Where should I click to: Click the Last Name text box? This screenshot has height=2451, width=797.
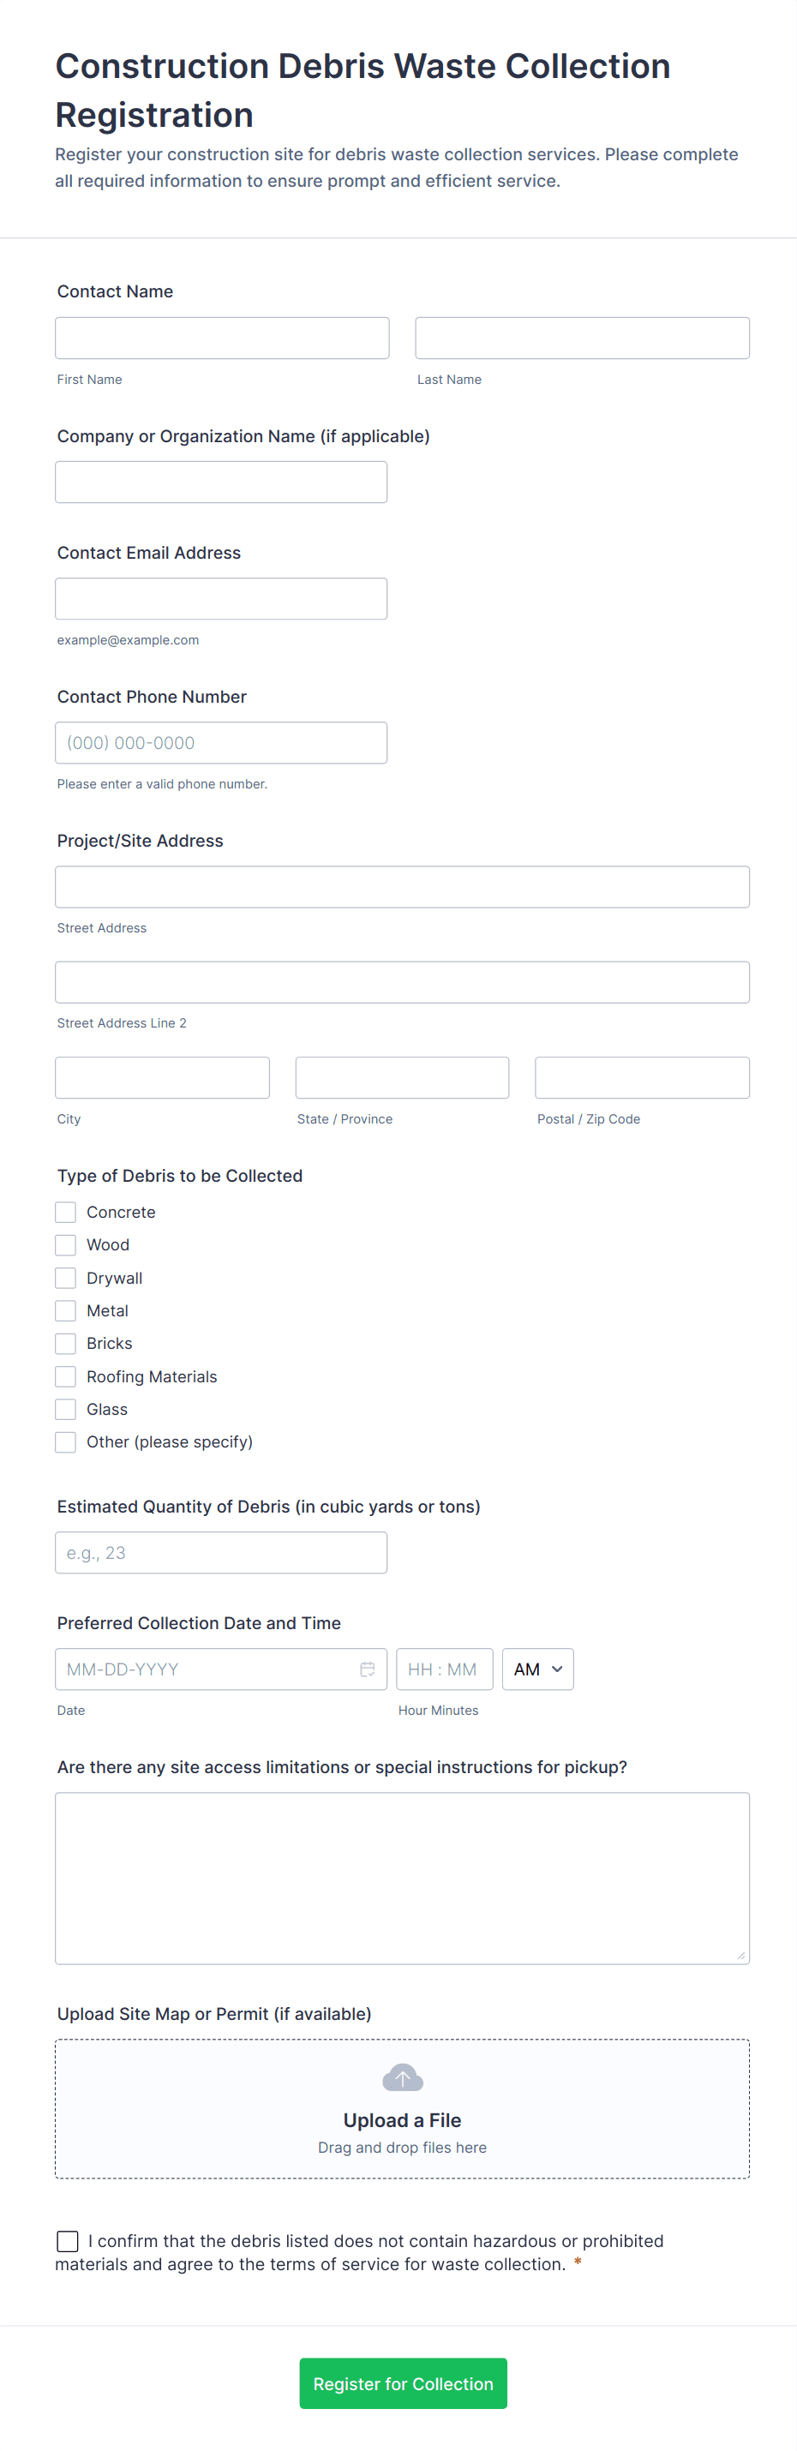point(582,338)
